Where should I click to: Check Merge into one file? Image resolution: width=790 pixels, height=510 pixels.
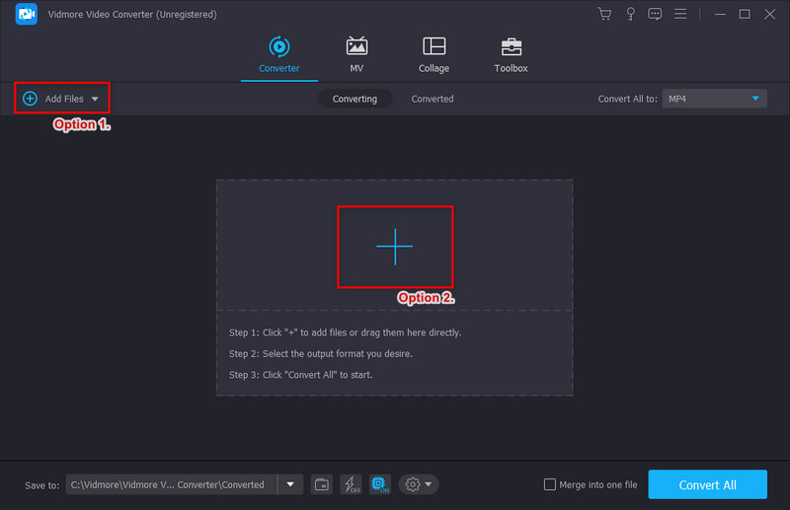coord(550,484)
